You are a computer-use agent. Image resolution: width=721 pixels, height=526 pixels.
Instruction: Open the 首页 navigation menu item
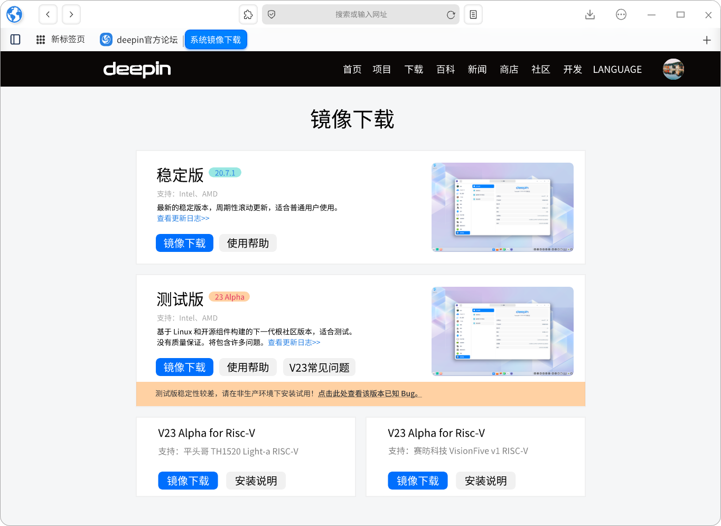352,69
